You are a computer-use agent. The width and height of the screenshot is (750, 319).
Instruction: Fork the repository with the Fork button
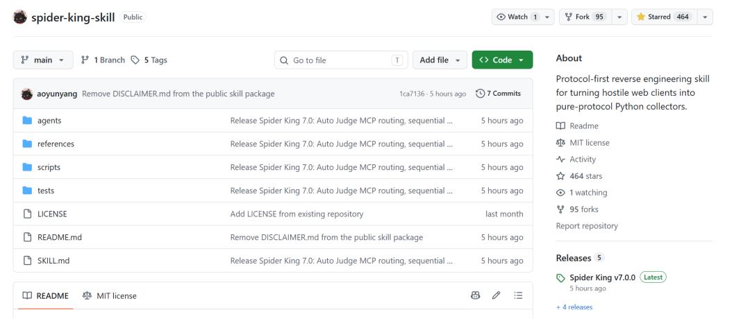point(585,17)
